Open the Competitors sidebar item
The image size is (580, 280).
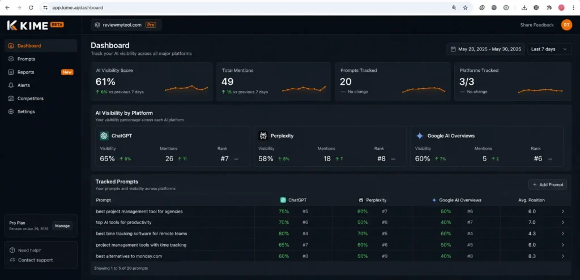click(41, 98)
